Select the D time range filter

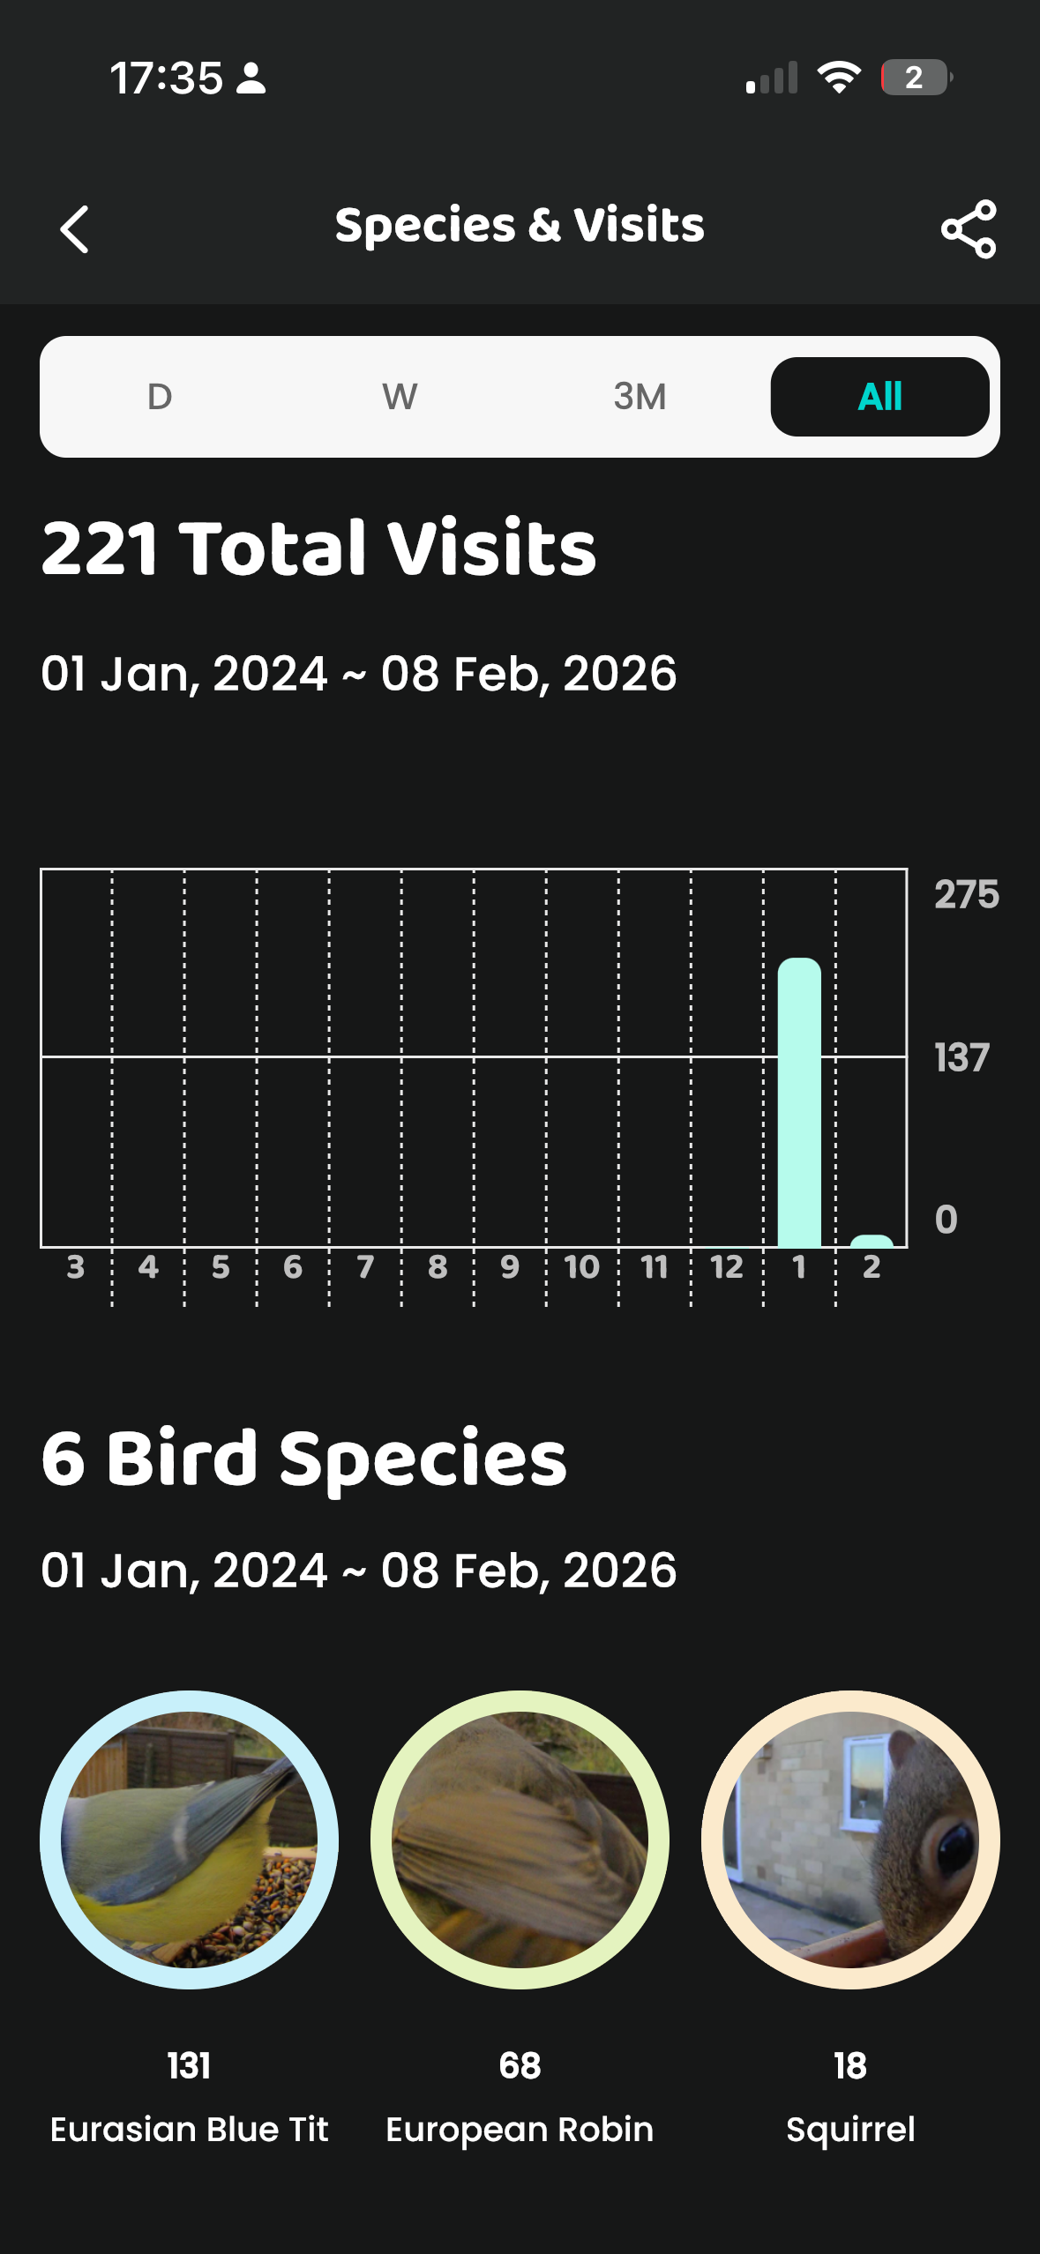[x=159, y=397]
